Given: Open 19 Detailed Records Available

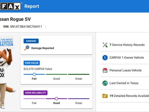Looking at the screenshot, I should (125, 96).
